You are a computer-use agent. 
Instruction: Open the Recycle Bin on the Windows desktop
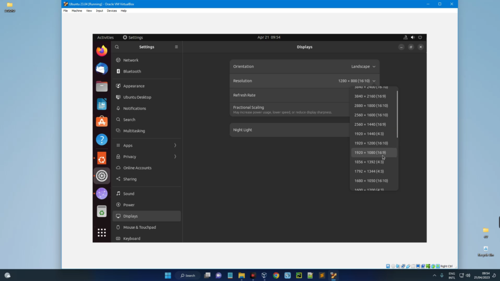[486, 251]
